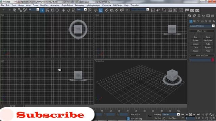Viewport: 216px width, 121px height.
Task: Select Cameras category icon
Action: pyautogui.click(x=202, y=21)
